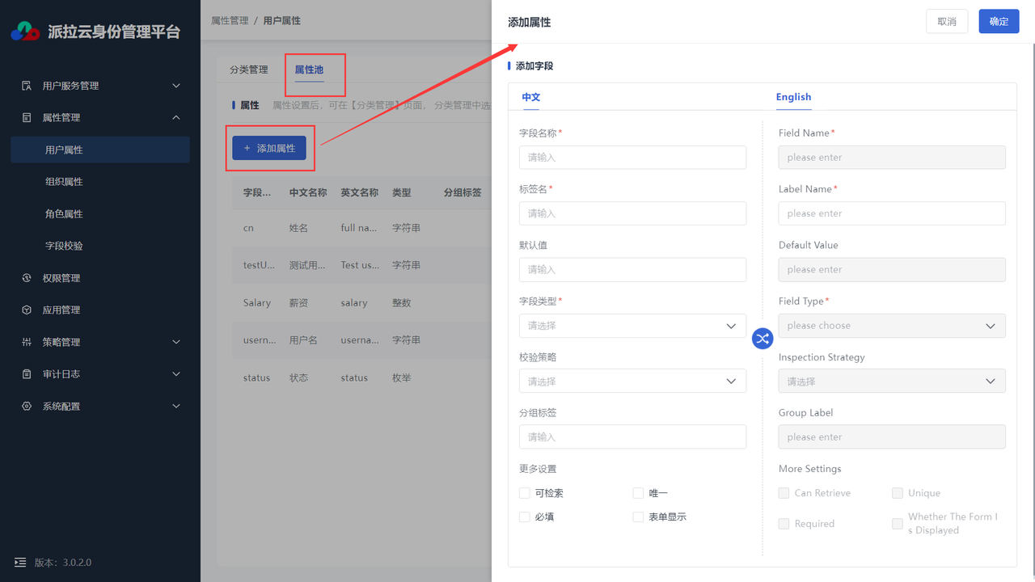1035x582 pixels.
Task: Toggle the 表单显示 checkbox
Action: click(638, 517)
